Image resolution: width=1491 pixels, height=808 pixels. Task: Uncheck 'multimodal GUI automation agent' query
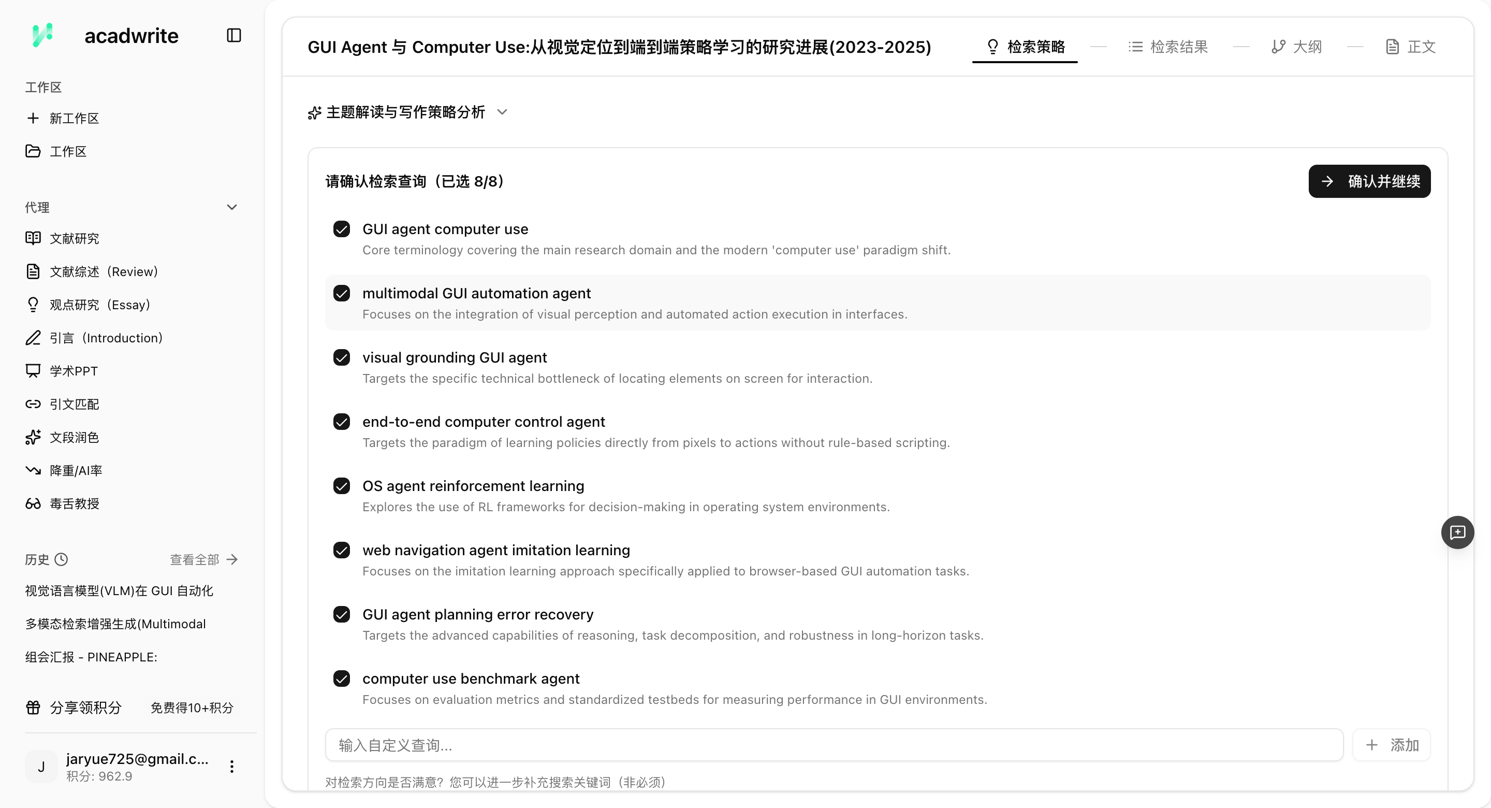342,294
